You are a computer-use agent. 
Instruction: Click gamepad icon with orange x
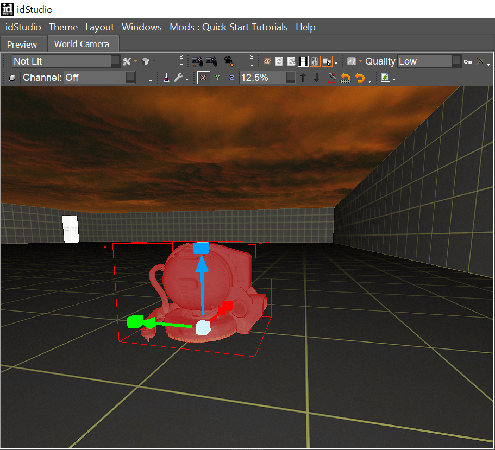pyautogui.click(x=197, y=61)
